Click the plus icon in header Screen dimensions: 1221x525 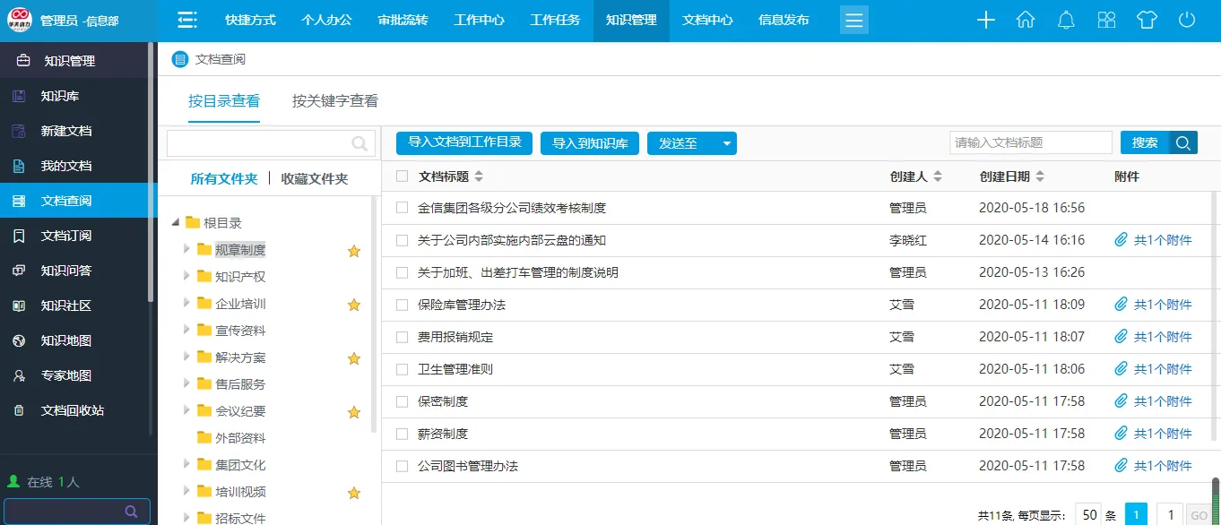tap(986, 21)
